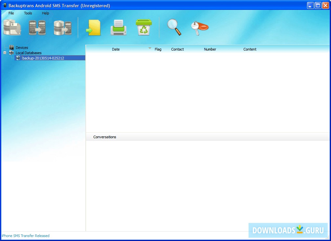Click the restore database to phone icon

pyautogui.click(x=63, y=28)
